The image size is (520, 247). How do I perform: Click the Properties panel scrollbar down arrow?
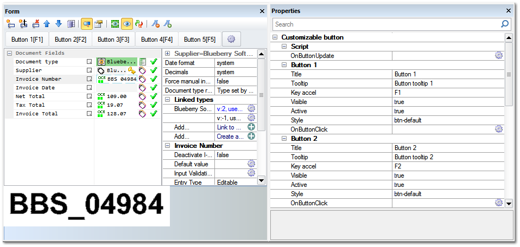[509, 204]
